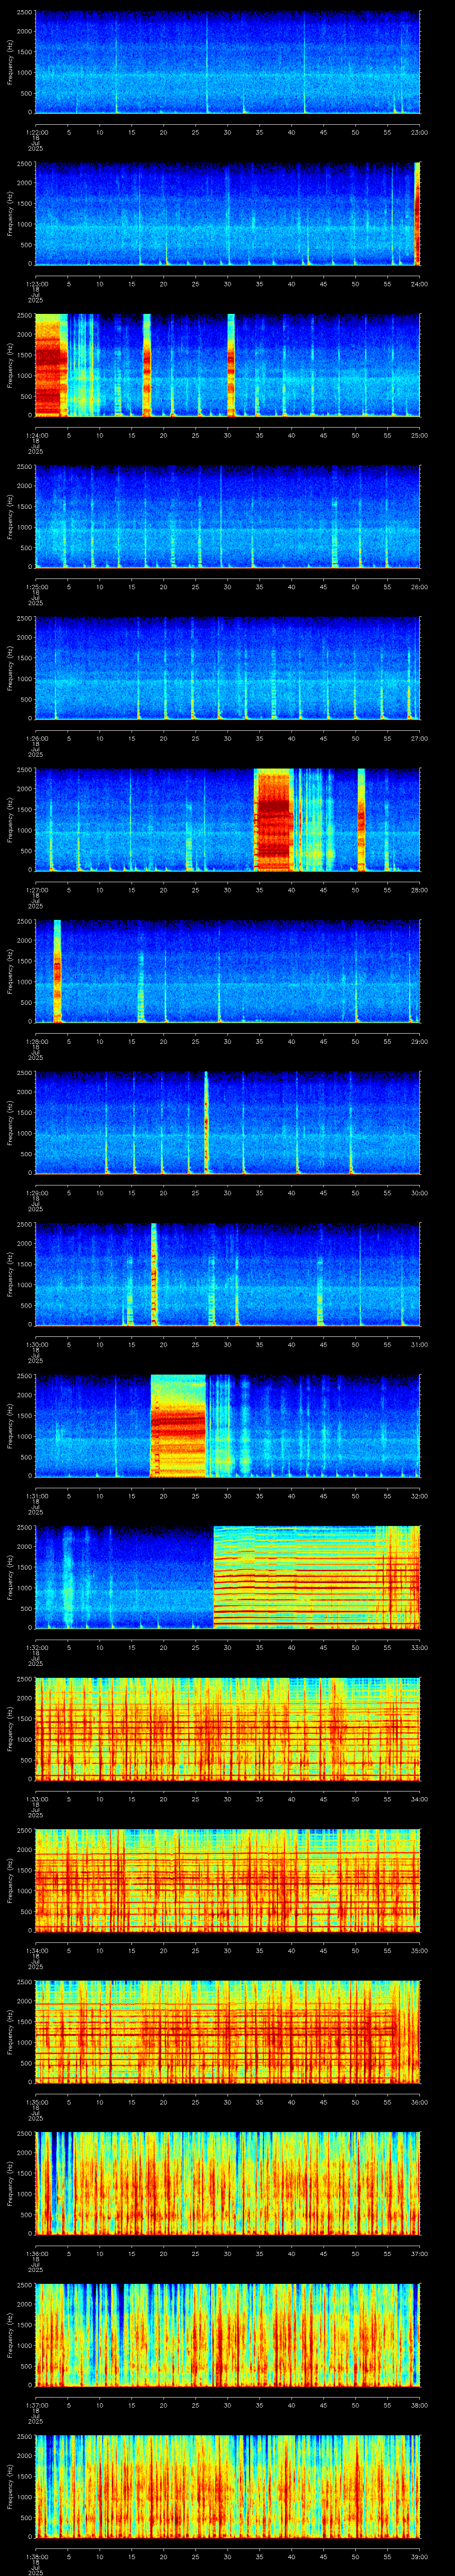The image size is (455, 2576).
Task: Click the 28:00 end time label
Action: (420, 890)
